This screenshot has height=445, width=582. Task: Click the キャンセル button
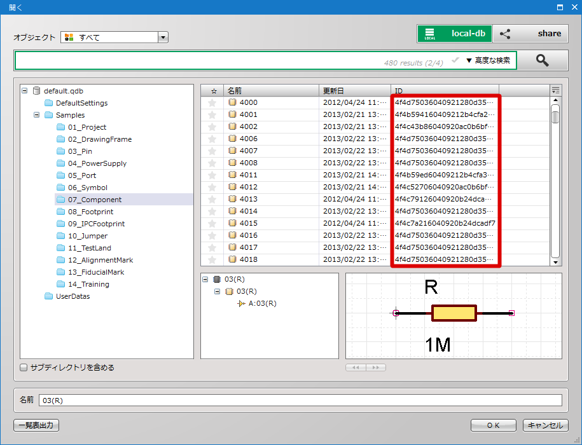[x=545, y=425]
